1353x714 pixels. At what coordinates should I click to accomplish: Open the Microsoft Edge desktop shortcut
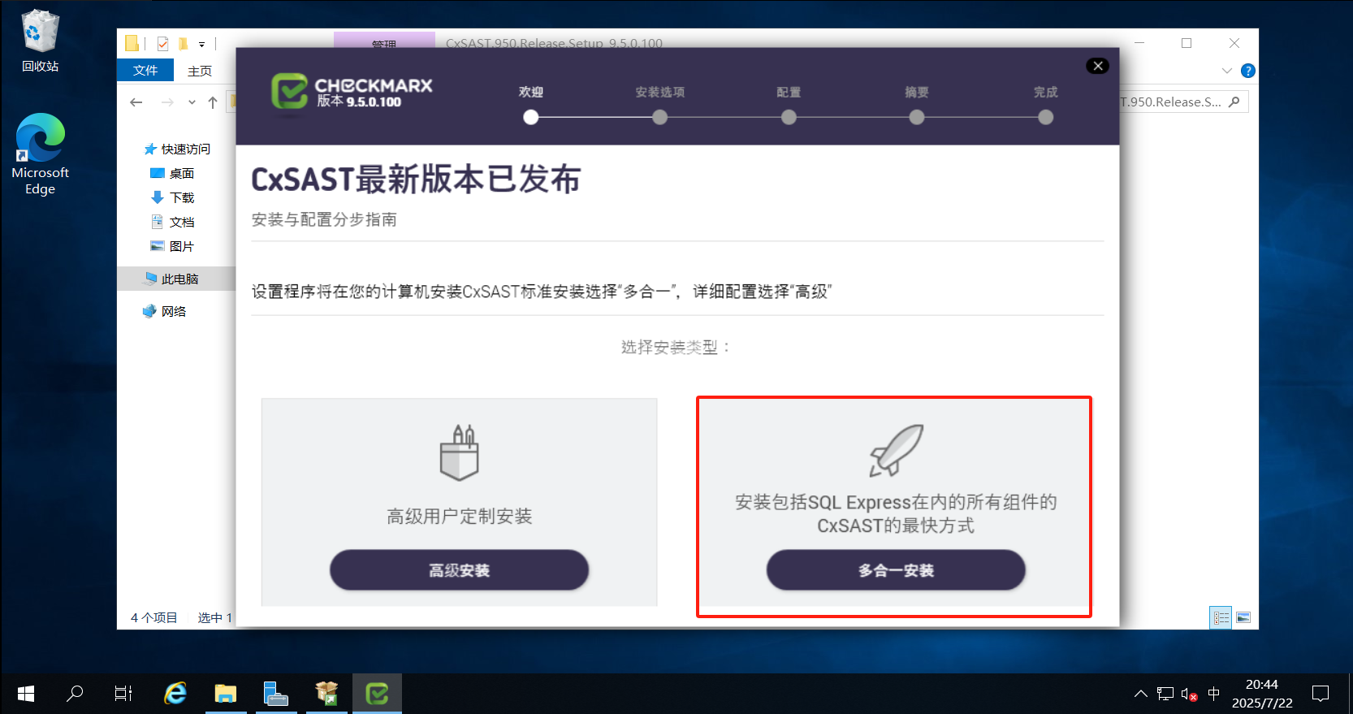coord(40,154)
